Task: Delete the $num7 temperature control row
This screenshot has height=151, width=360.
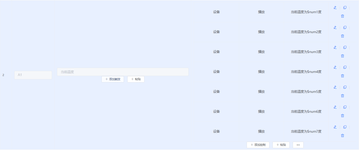Action: point(342,135)
